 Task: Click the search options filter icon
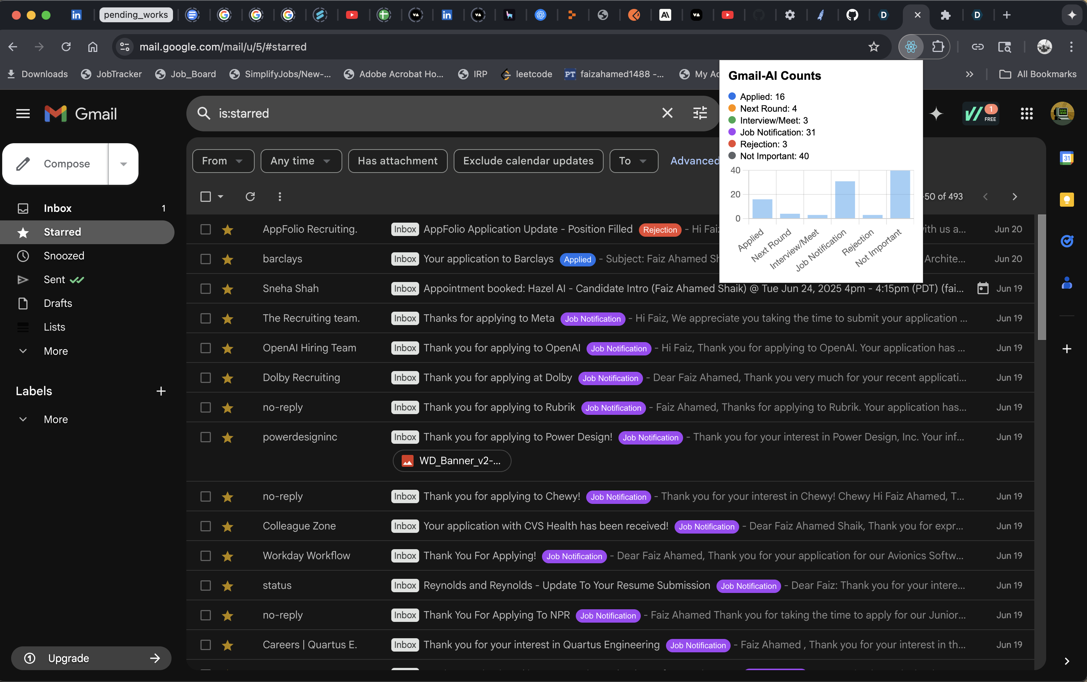pos(700,113)
